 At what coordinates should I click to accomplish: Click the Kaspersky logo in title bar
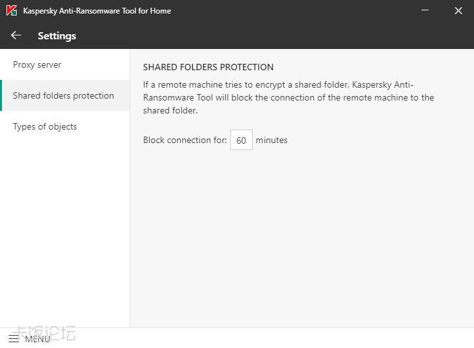(x=12, y=11)
